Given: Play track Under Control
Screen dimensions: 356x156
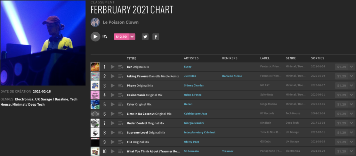Looking at the screenshot, I should point(113,123).
